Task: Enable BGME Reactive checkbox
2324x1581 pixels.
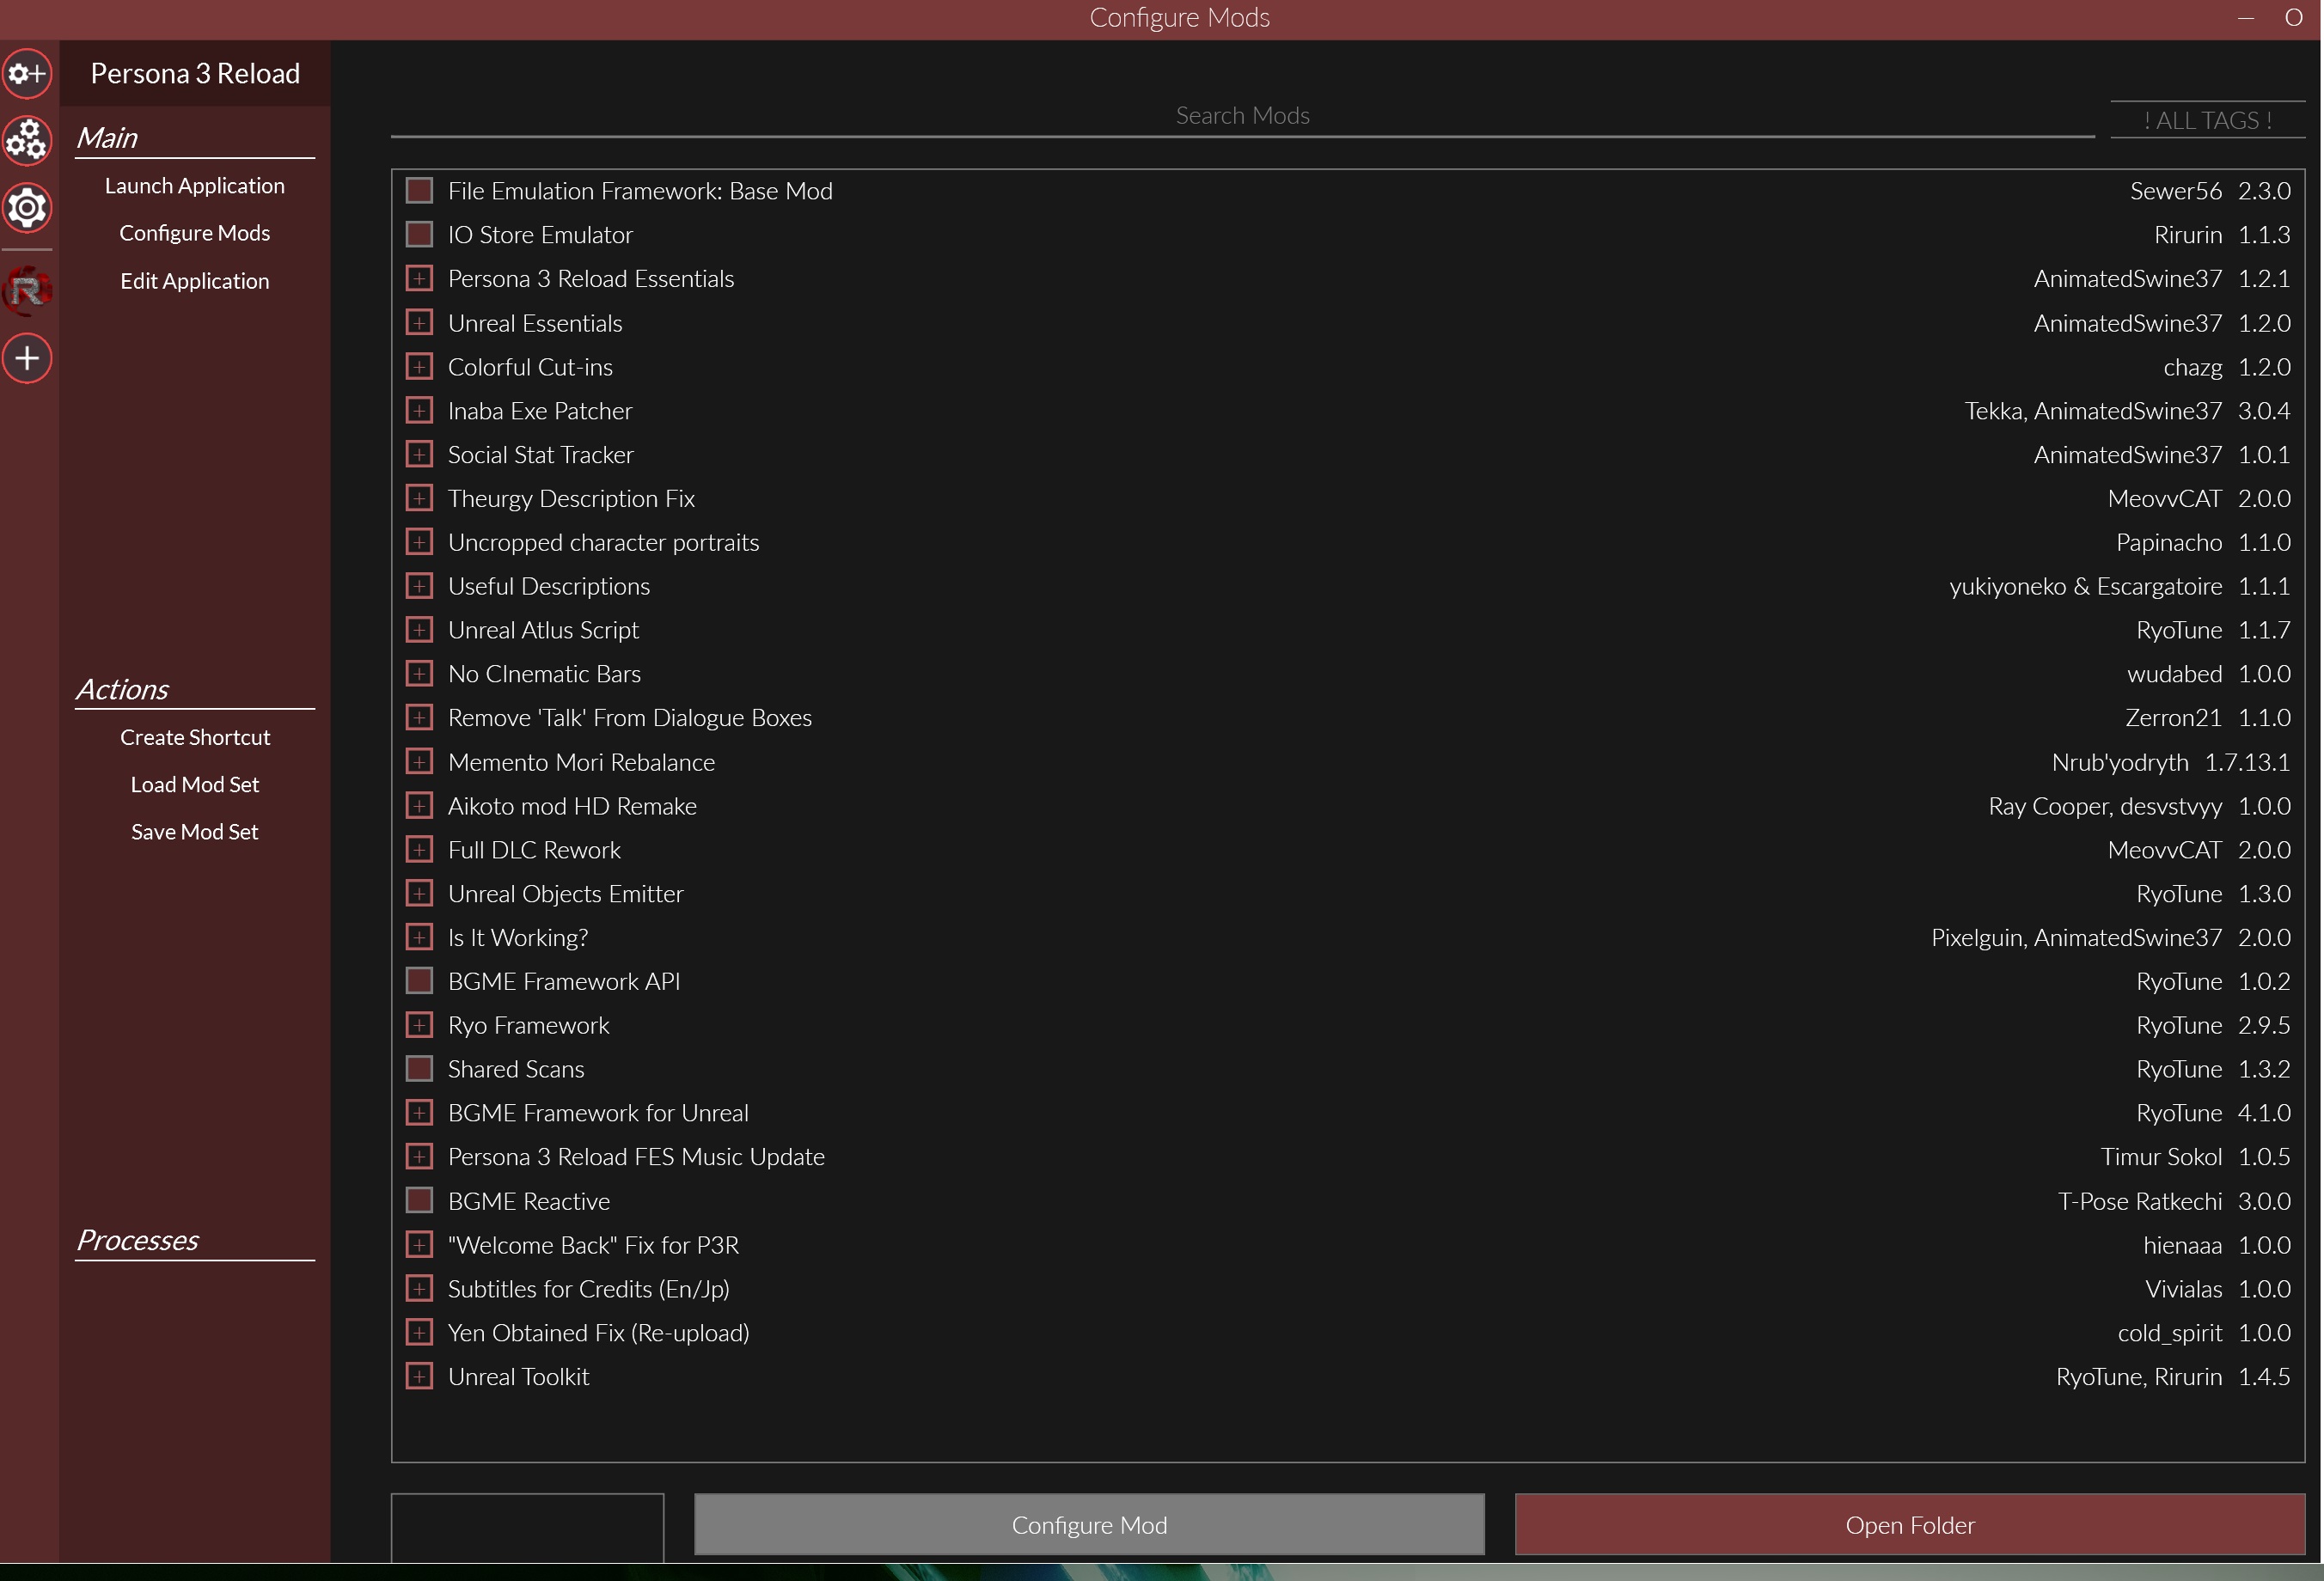Action: (419, 1200)
